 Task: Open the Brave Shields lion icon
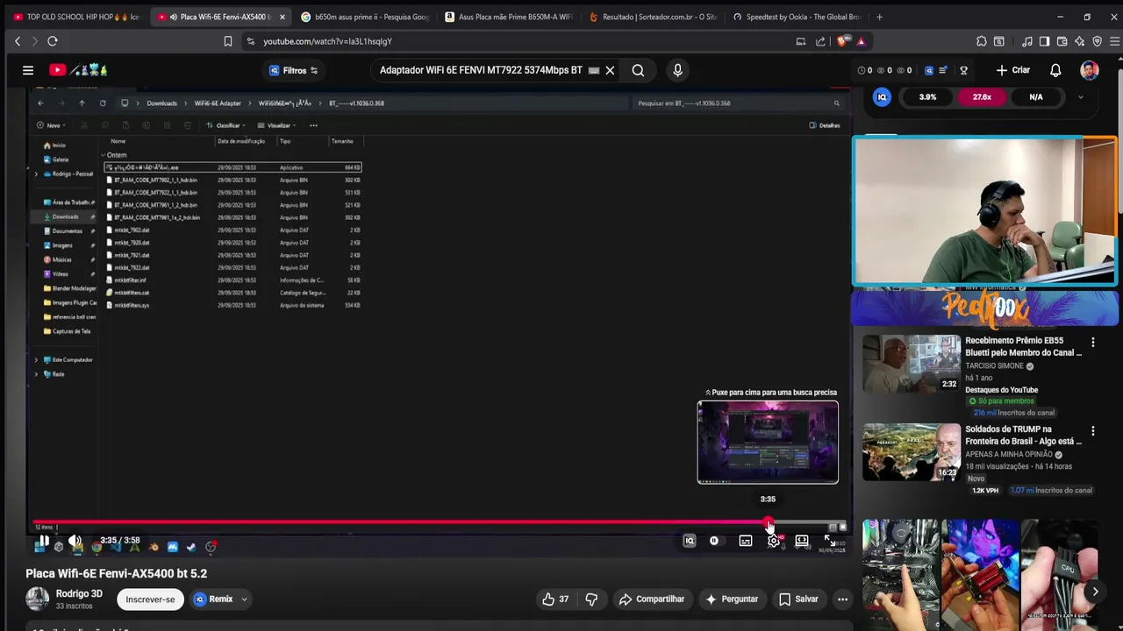(x=842, y=41)
